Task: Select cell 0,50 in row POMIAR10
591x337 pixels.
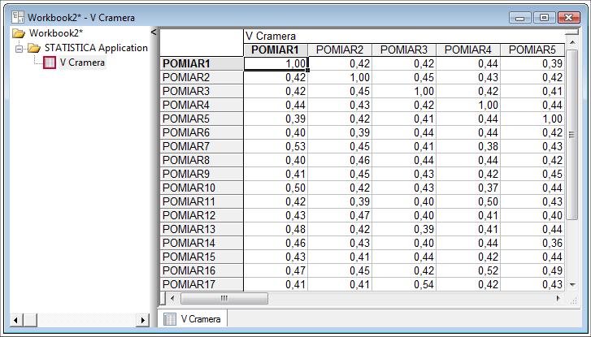Action: tap(276, 188)
